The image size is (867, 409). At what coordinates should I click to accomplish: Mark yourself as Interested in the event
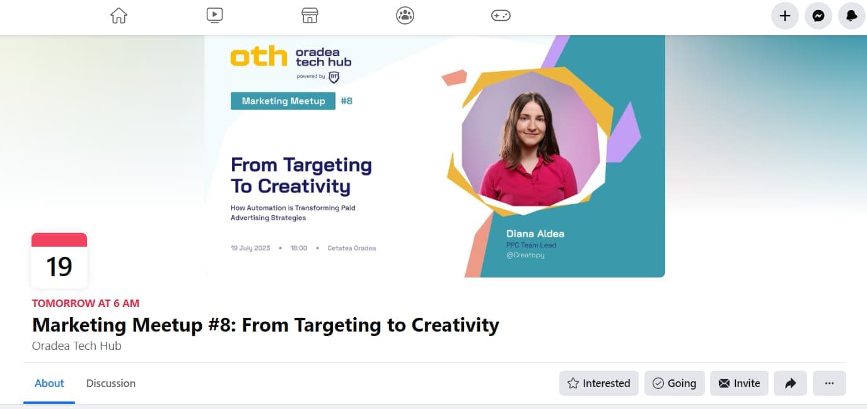[x=598, y=383]
